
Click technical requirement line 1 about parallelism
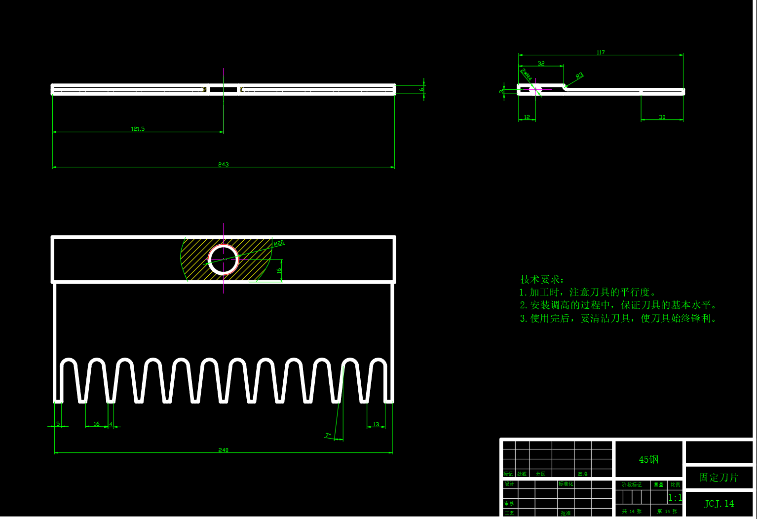(587, 292)
